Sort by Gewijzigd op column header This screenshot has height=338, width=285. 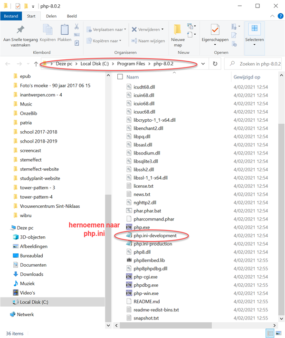point(247,77)
